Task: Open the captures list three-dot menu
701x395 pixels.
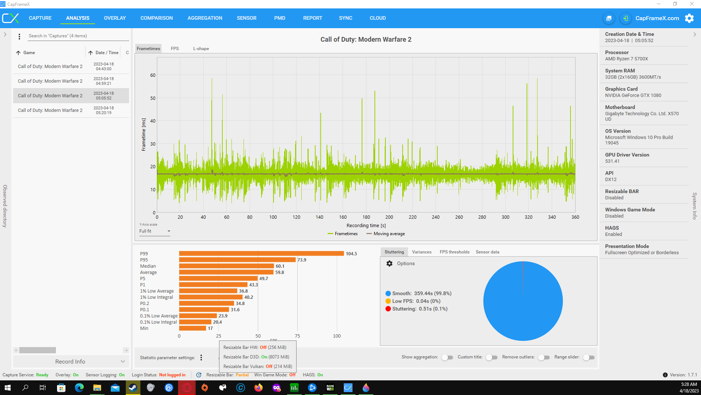Action: tap(19, 36)
